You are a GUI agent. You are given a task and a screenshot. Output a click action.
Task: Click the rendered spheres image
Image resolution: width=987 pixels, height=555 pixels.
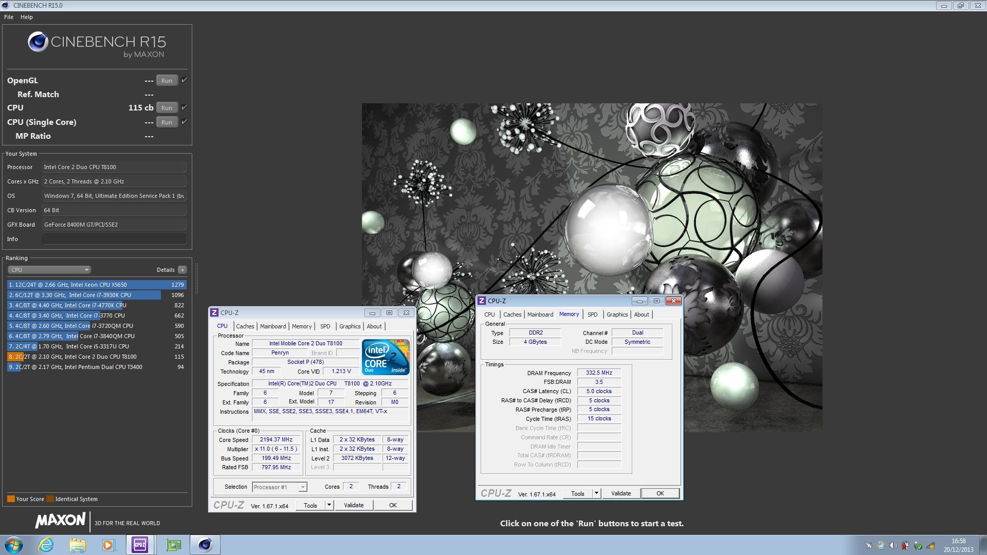pos(592,267)
